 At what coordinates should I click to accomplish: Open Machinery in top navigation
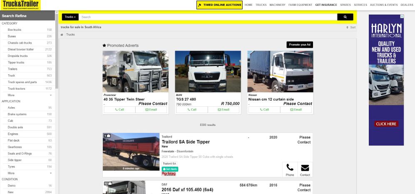tap(277, 5)
